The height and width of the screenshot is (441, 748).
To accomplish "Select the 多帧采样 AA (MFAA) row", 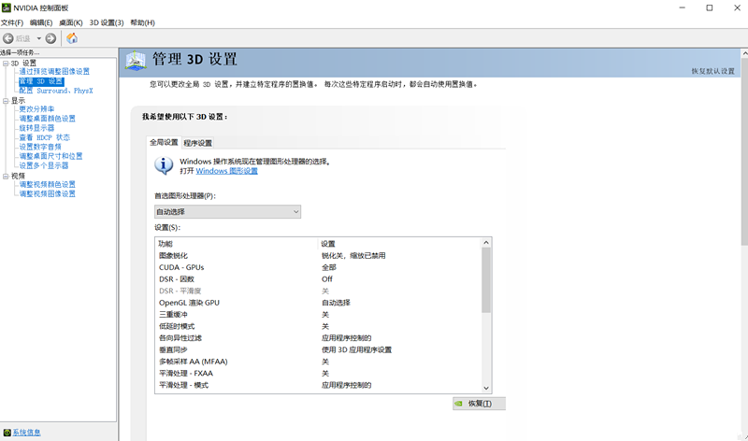I will [318, 362].
